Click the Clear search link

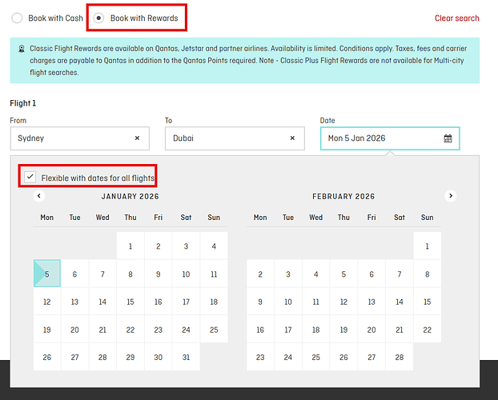tap(456, 18)
